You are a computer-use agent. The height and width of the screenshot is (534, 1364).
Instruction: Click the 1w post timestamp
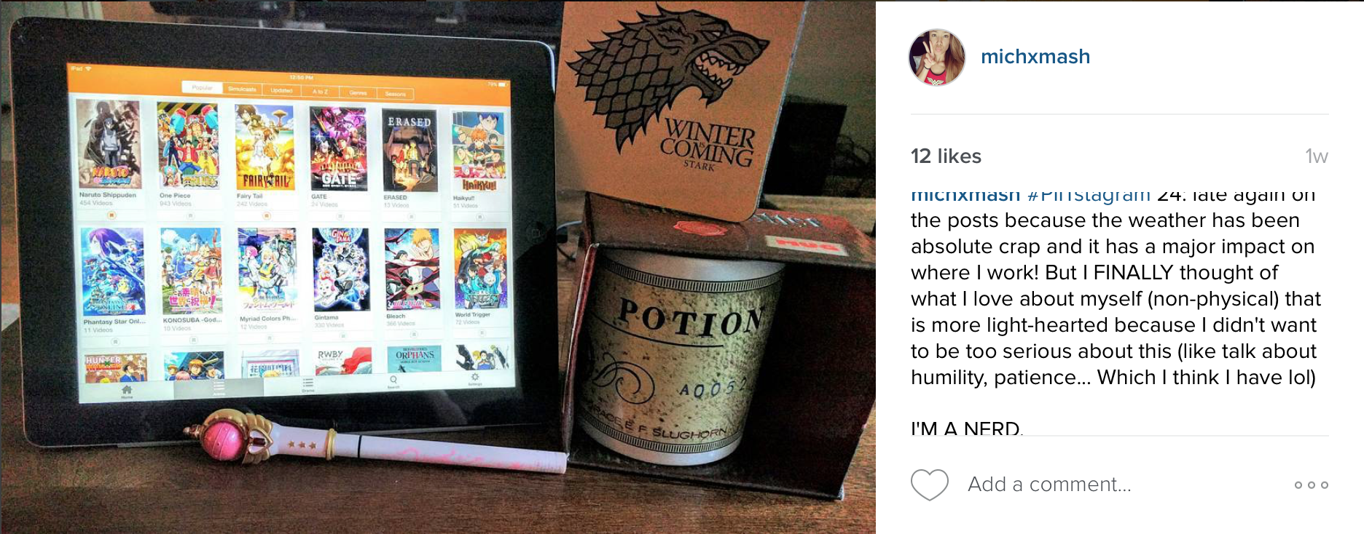click(x=1317, y=156)
